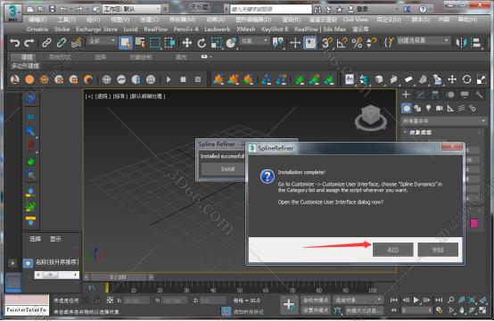Open the Civil View menu

(356, 20)
